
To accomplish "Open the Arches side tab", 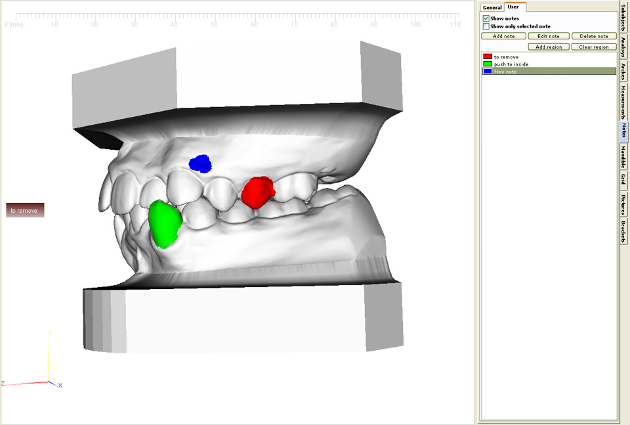I will (x=623, y=71).
